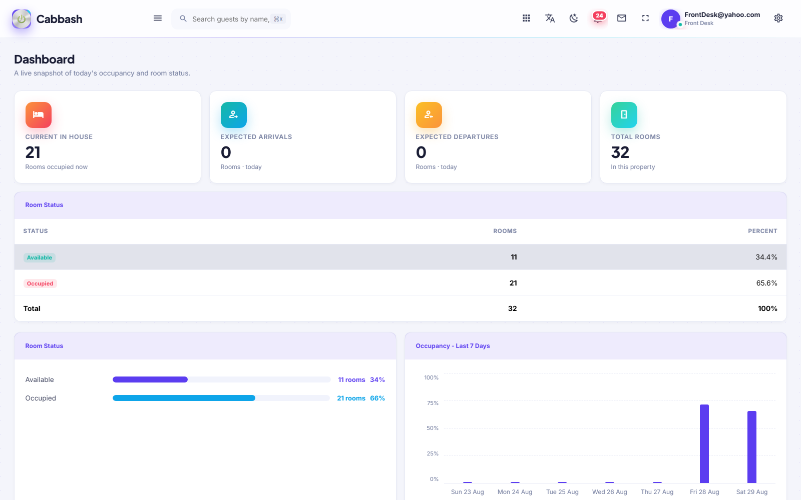Image resolution: width=801 pixels, height=500 pixels.
Task: Open the settings gear
Action: (778, 18)
